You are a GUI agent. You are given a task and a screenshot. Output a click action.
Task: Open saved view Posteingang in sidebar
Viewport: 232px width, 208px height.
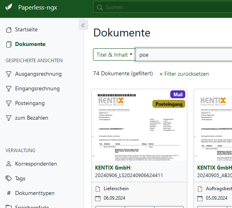coord(30,103)
